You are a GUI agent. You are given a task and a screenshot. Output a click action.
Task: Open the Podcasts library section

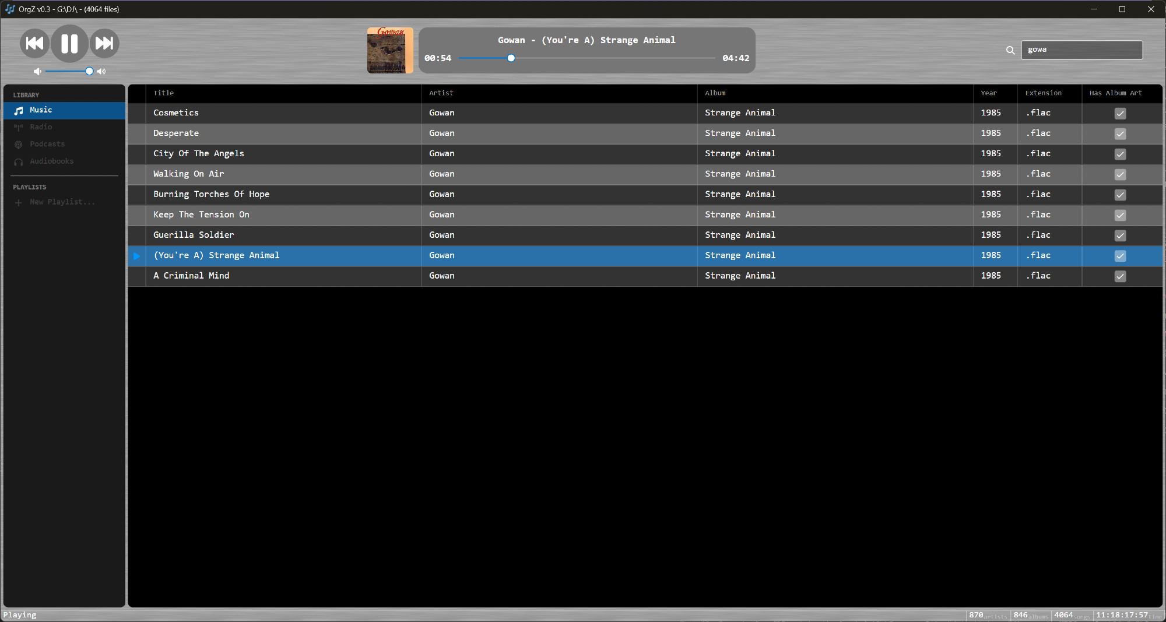[x=47, y=145]
